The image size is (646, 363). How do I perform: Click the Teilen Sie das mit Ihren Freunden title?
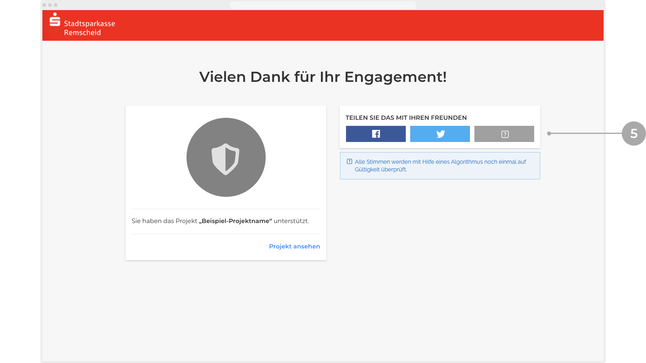coord(406,118)
